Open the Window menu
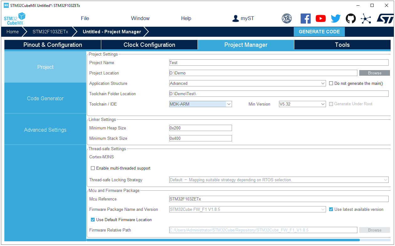 point(140,18)
